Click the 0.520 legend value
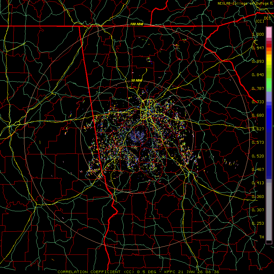Viewport: 274px width, 274px height. tap(258, 156)
